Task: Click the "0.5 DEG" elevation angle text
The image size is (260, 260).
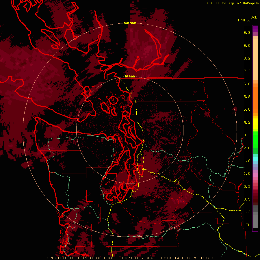Action: tap(144, 258)
